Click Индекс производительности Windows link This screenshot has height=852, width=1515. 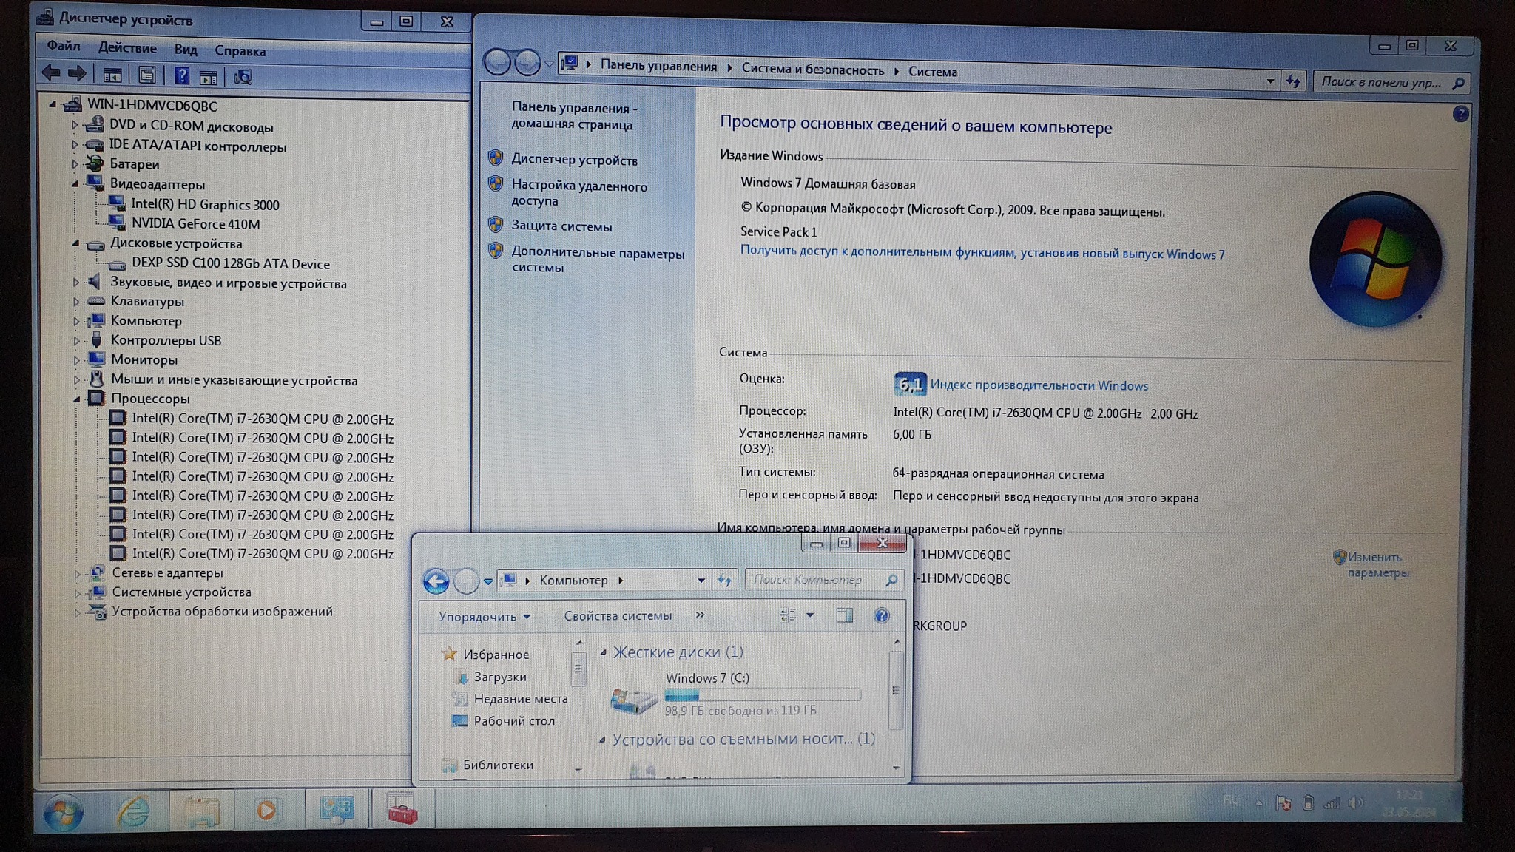point(1039,385)
